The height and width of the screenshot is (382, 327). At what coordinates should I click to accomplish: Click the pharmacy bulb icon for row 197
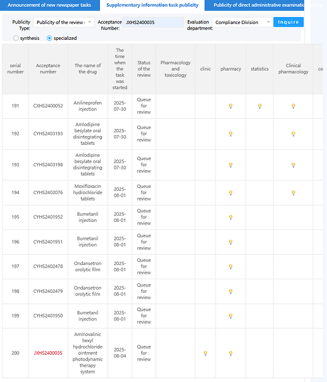230,266
